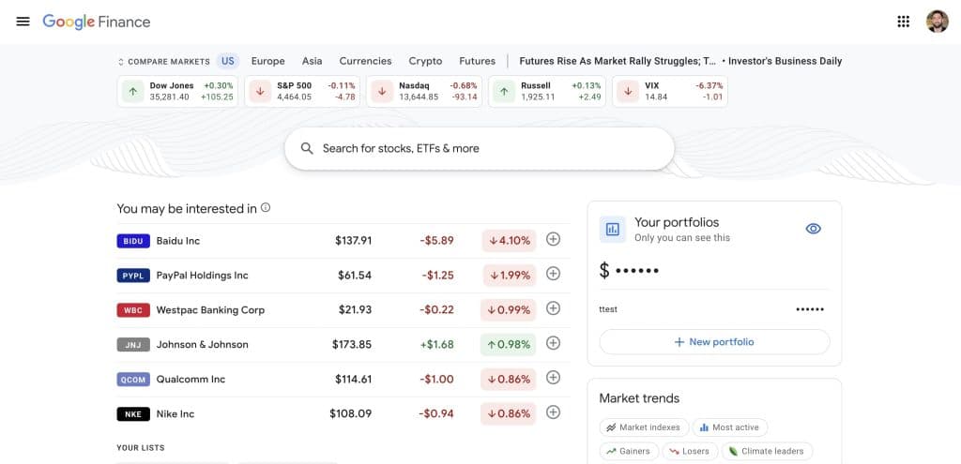Switch to the Crypto tab
961x464 pixels.
tap(425, 61)
